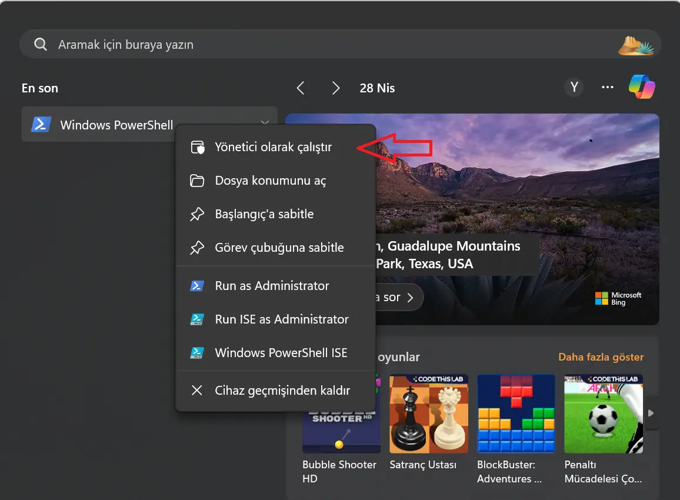Click 'Penaltı Mücadelesi Ço...' title text
This screenshot has width=680, height=500.
coord(604,471)
